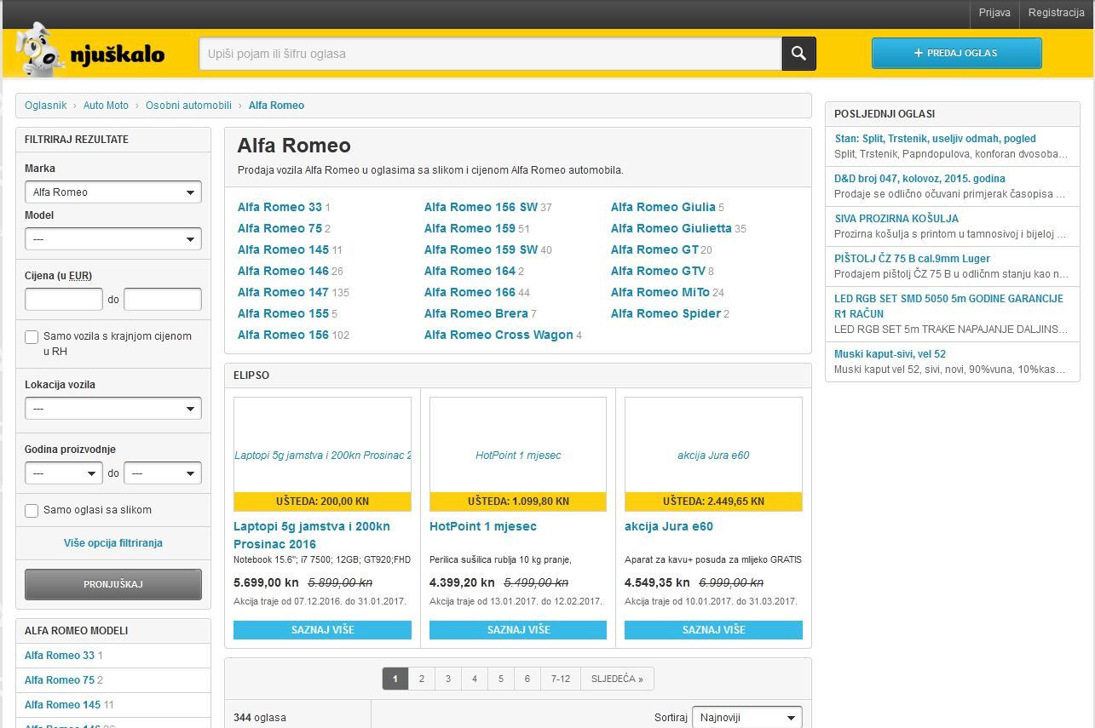Open Alfa Romeo MiTo model link

[x=660, y=292]
